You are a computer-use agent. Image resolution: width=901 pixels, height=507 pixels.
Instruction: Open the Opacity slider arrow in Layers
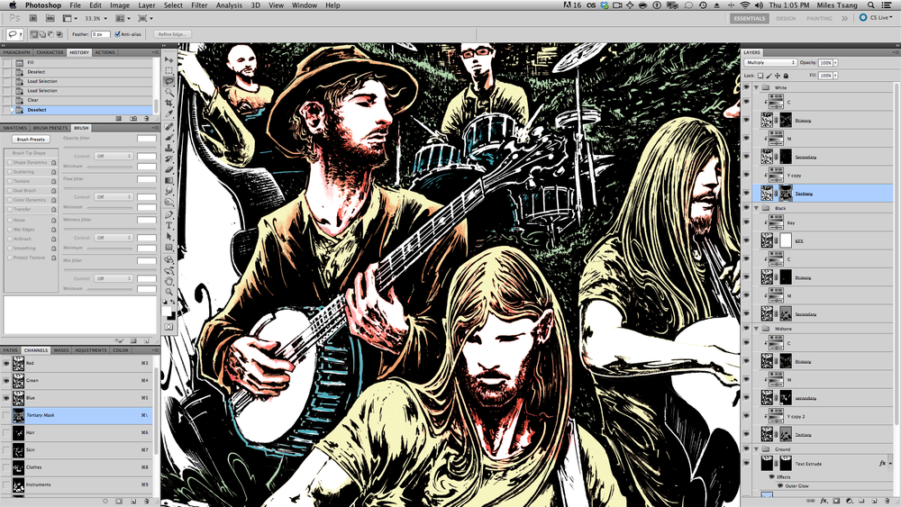pos(835,62)
